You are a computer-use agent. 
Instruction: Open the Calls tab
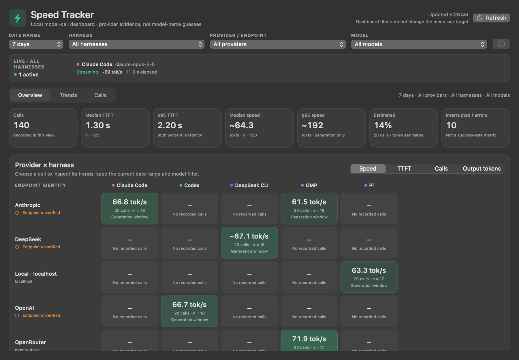coord(100,95)
